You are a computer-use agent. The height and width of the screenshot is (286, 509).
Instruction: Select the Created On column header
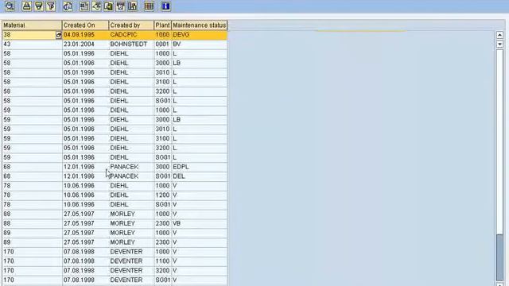[x=85, y=25]
